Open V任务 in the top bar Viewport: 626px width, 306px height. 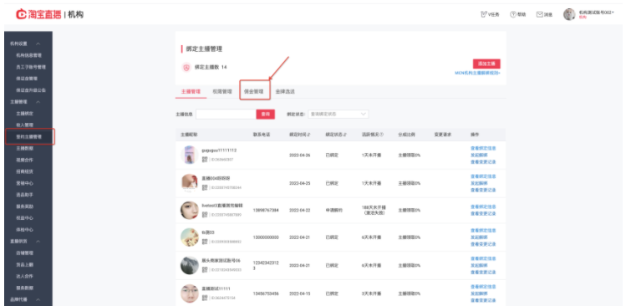(490, 14)
